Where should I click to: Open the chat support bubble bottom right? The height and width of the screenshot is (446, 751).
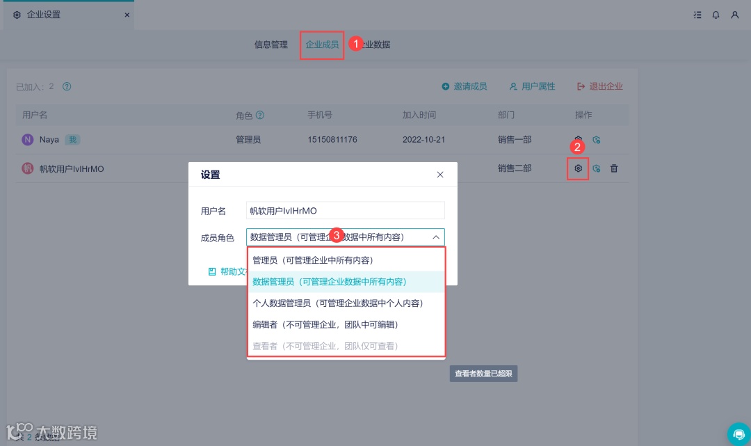(x=739, y=433)
